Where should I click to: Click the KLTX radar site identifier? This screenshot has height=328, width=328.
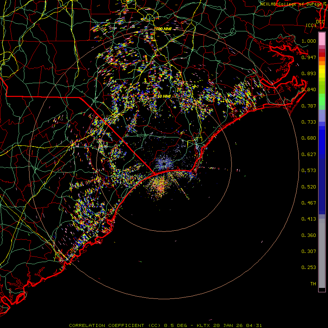pos(203,325)
